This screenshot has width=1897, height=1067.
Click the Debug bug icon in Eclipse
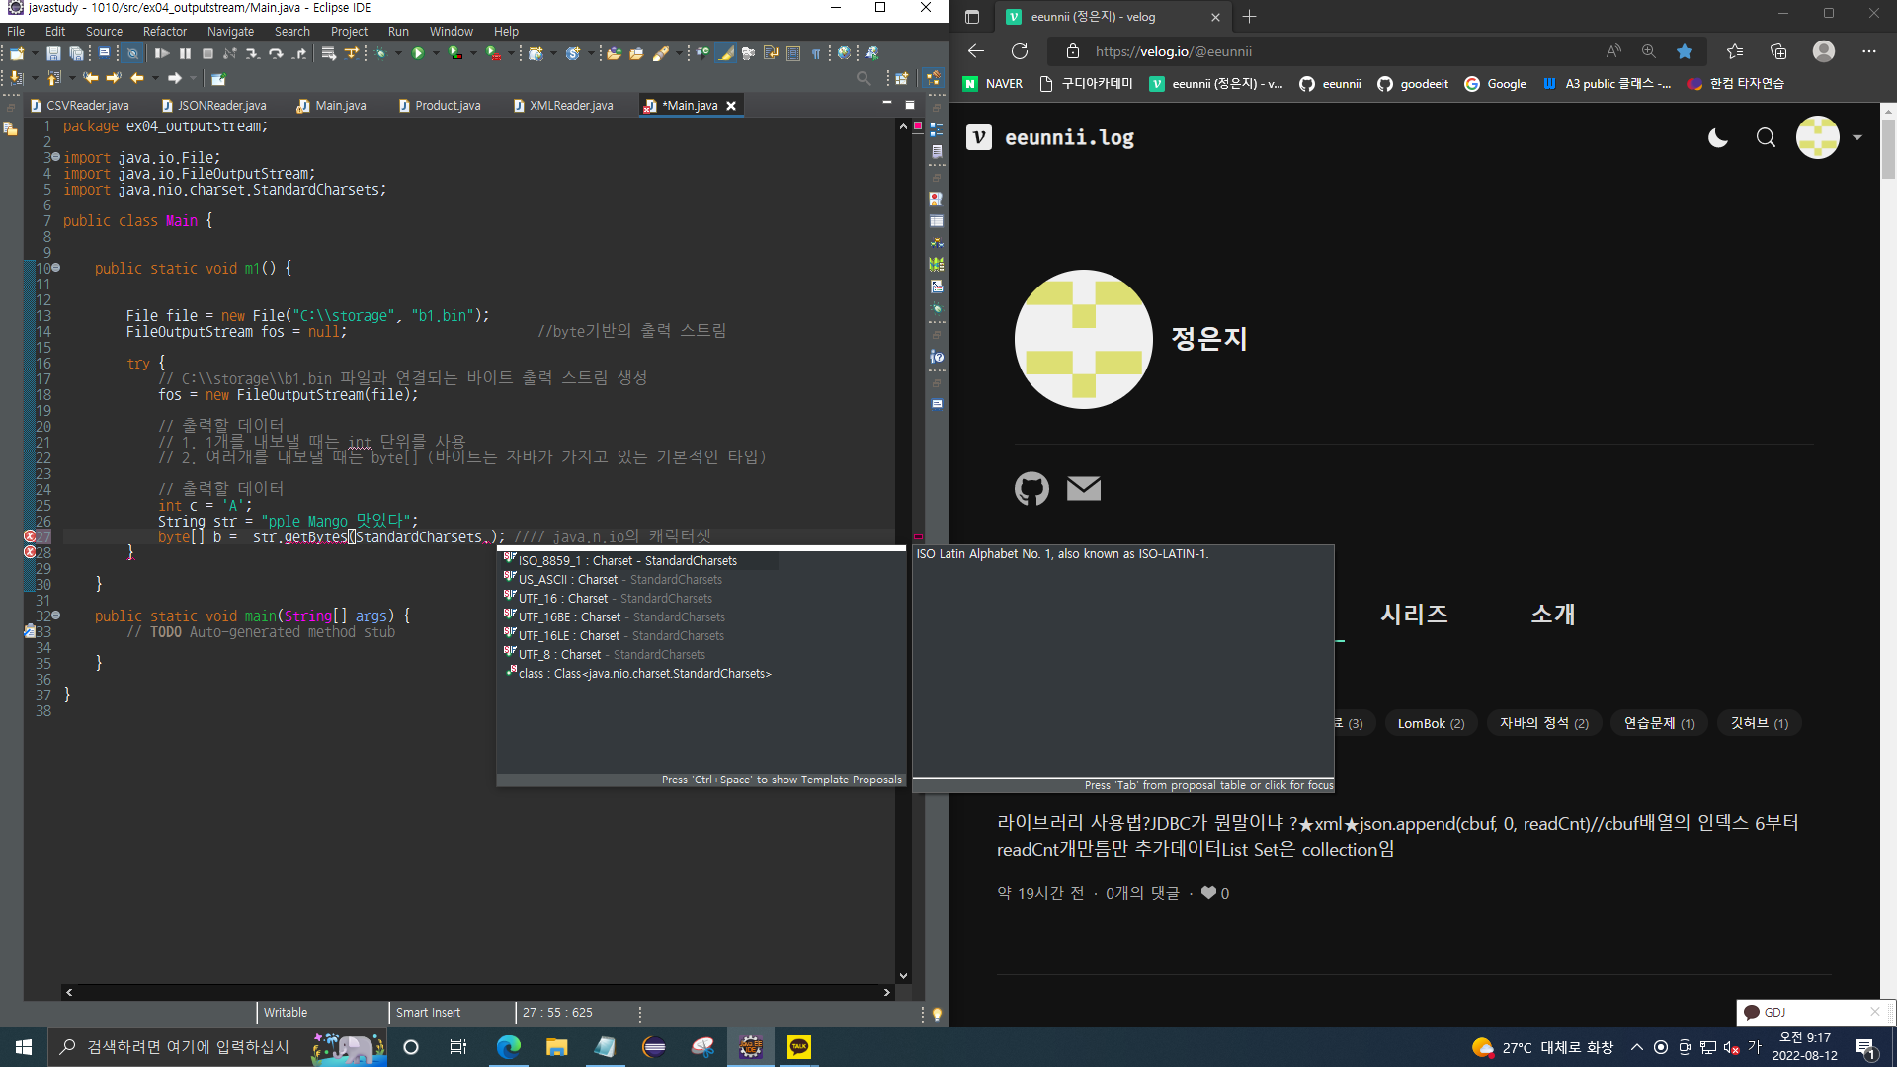(380, 53)
